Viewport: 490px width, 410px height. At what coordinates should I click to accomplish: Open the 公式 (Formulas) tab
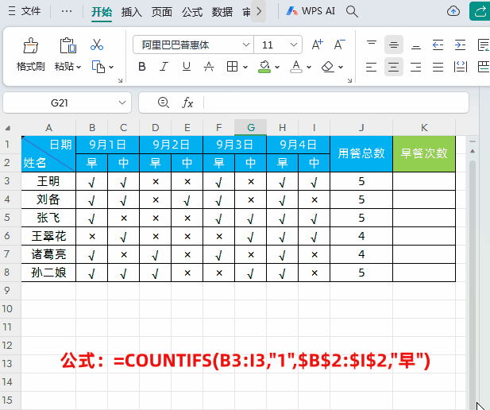(x=191, y=12)
